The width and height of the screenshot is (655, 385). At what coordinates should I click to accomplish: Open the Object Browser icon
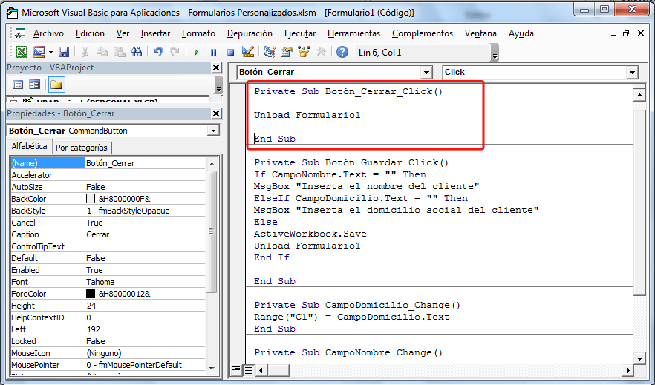point(304,52)
